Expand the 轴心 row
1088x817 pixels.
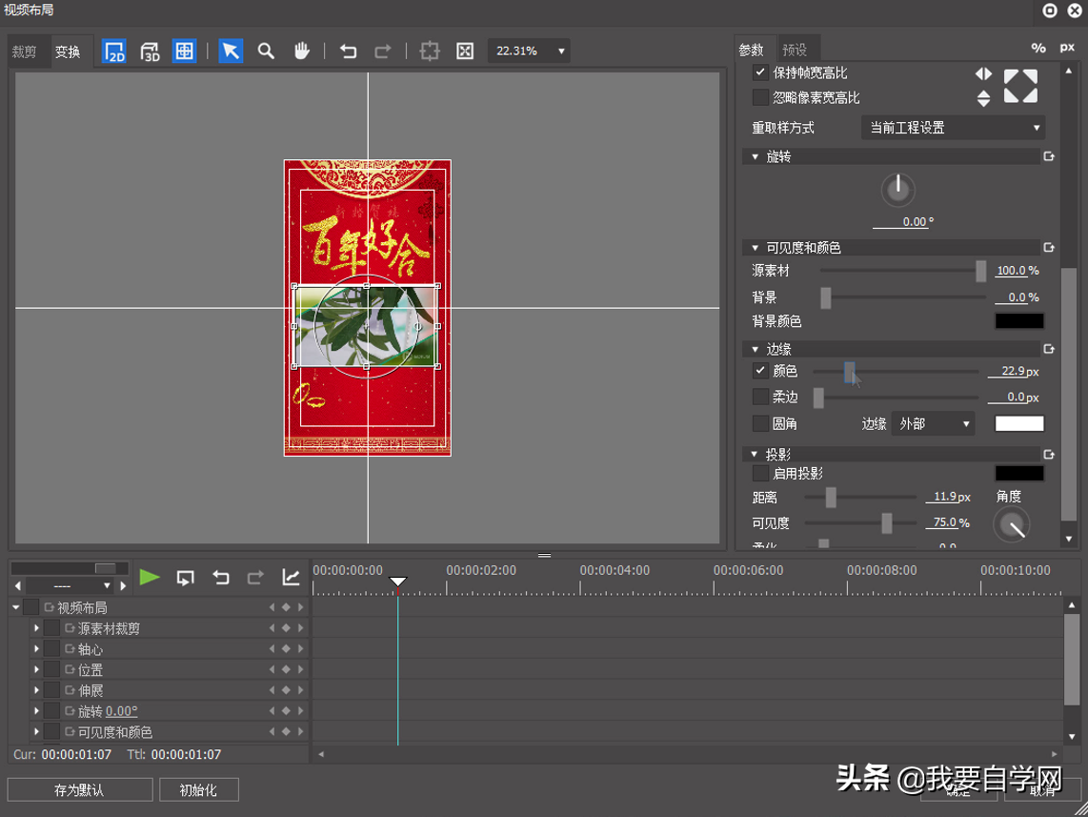(x=37, y=649)
